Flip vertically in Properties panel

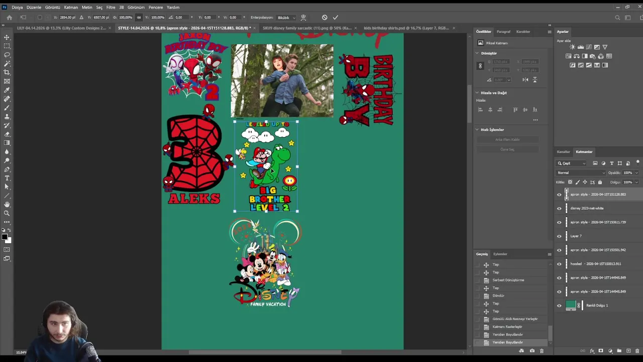click(x=534, y=79)
